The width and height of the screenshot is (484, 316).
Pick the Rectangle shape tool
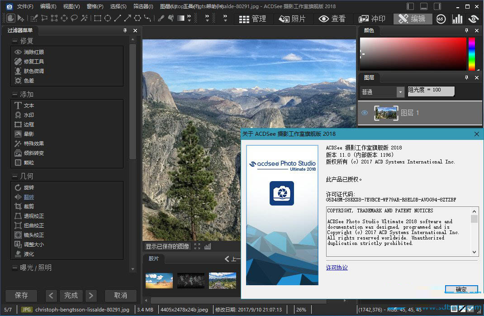[97, 18]
